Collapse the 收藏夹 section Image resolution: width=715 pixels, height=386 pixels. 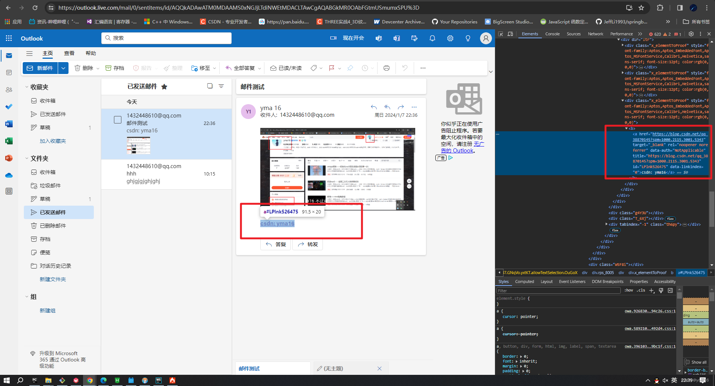[27, 87]
